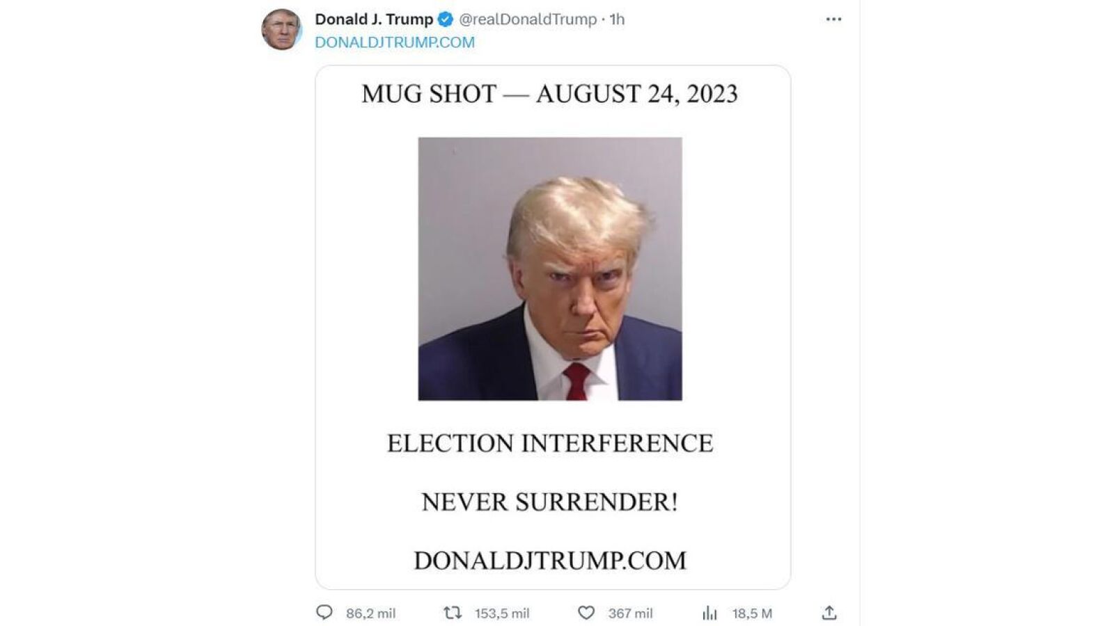Follow the blue DONALDJTRUMP.COM link
The height and width of the screenshot is (626, 1114).
395,42
